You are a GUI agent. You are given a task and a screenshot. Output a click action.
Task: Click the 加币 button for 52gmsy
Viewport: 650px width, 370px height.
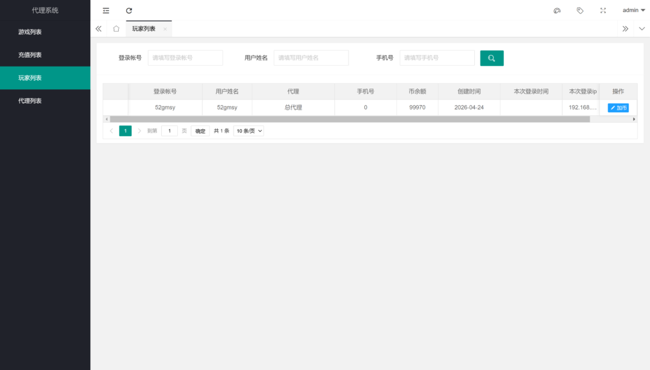618,108
